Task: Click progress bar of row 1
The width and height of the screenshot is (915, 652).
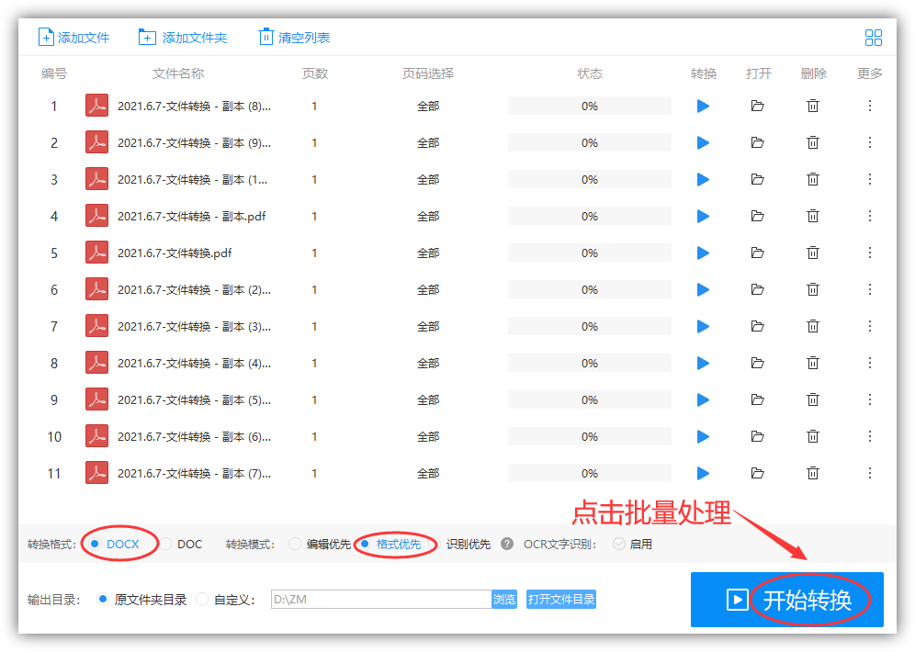Action: [590, 107]
